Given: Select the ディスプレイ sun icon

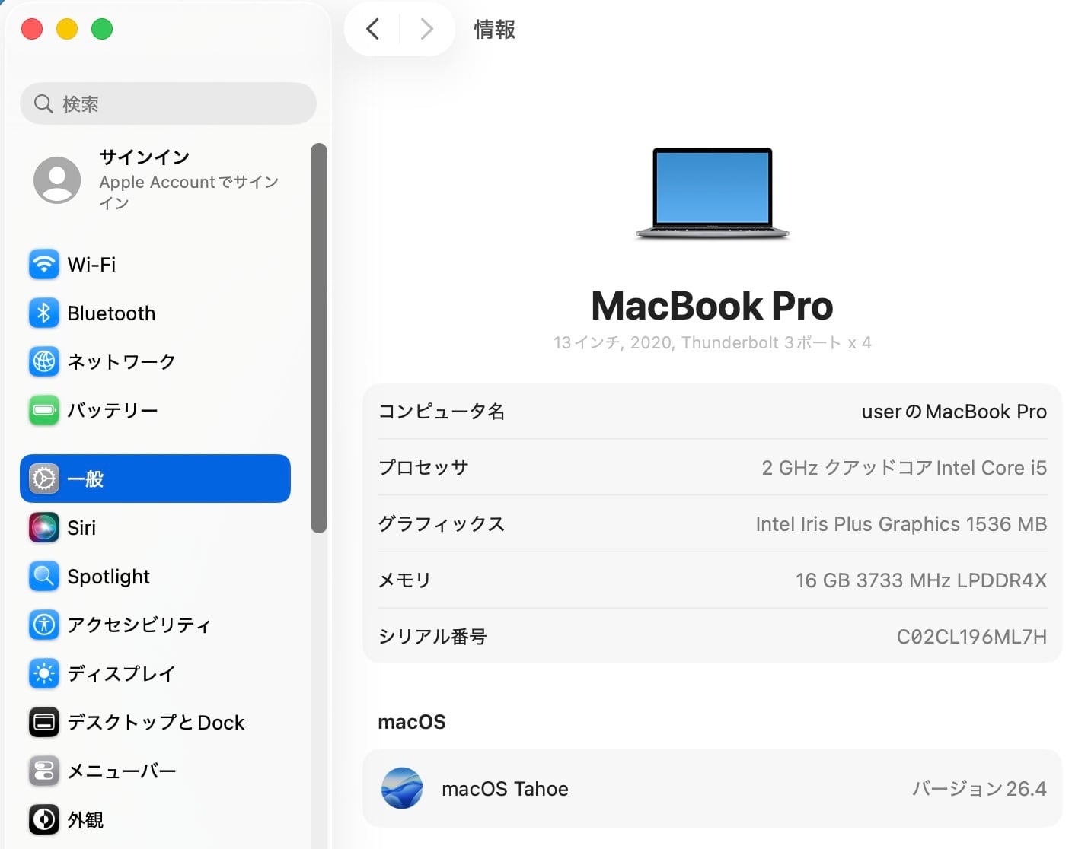Looking at the screenshot, I should tap(44, 673).
